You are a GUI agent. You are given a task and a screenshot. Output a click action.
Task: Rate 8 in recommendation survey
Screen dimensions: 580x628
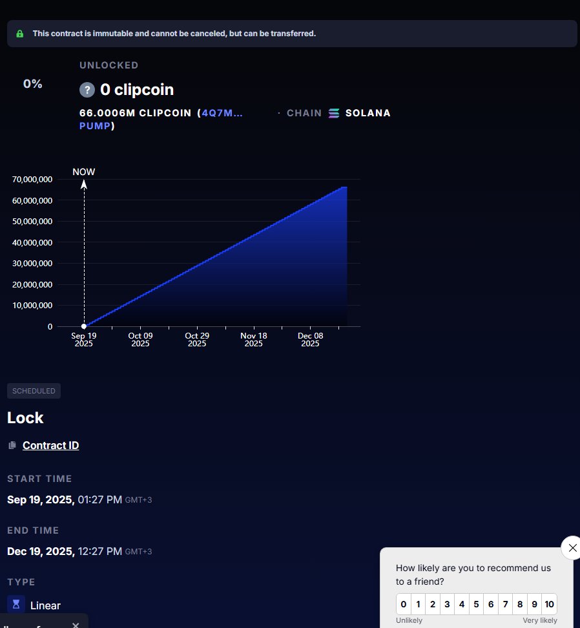[520, 604]
